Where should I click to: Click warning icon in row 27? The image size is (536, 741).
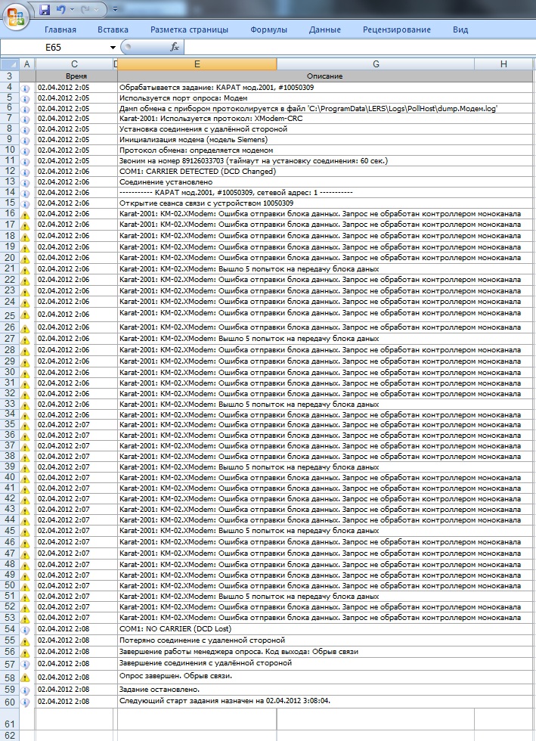coord(26,340)
